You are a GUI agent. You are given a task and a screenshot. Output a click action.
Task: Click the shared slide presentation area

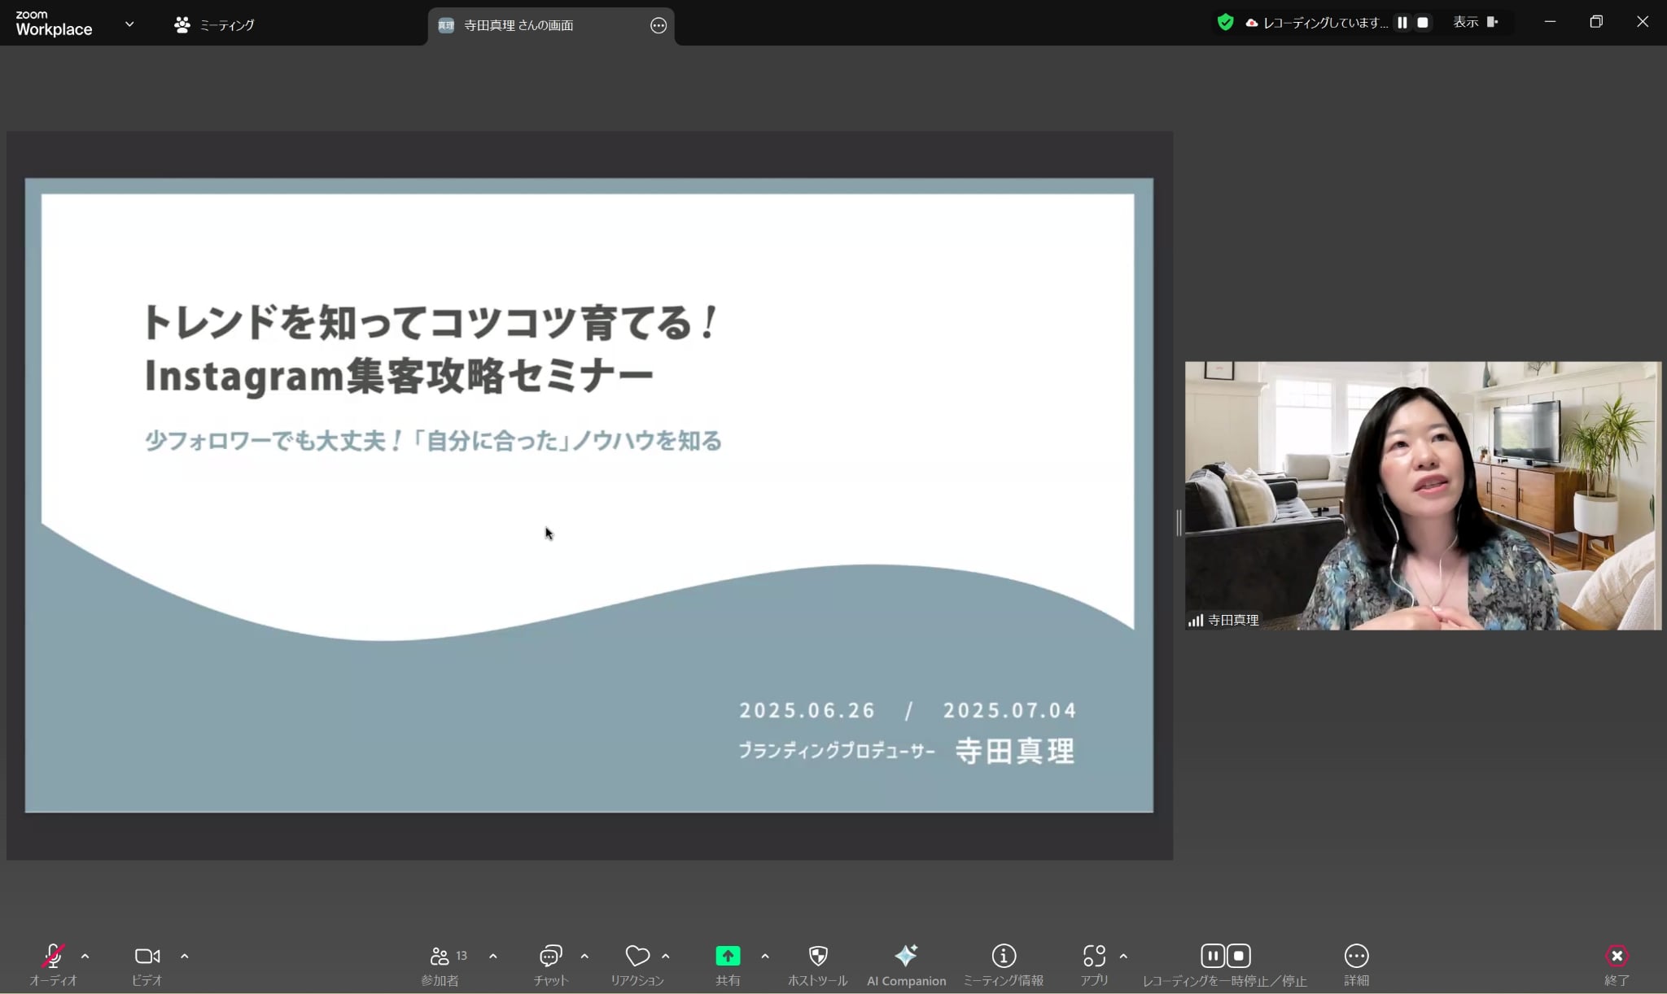[x=588, y=495]
